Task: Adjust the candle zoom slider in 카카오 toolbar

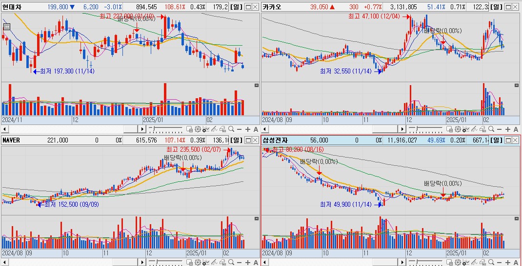Action: click(425, 129)
